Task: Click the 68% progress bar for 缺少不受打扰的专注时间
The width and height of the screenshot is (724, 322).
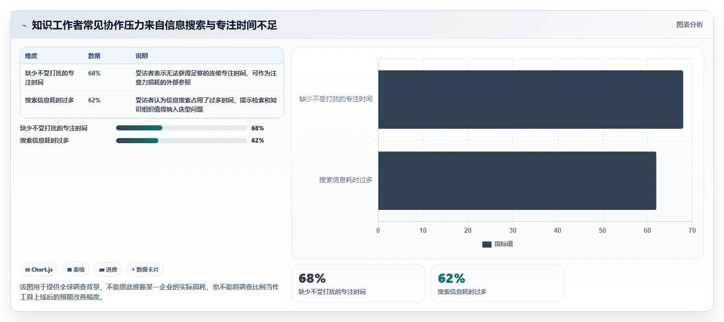Action: point(181,128)
